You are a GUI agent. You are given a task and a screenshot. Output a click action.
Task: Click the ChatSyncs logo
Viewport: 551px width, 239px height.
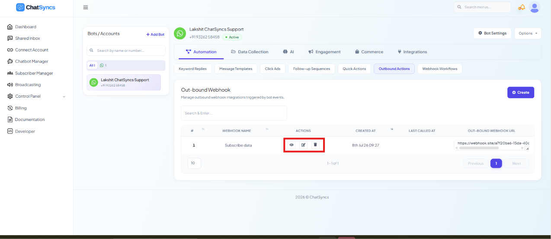click(36, 7)
